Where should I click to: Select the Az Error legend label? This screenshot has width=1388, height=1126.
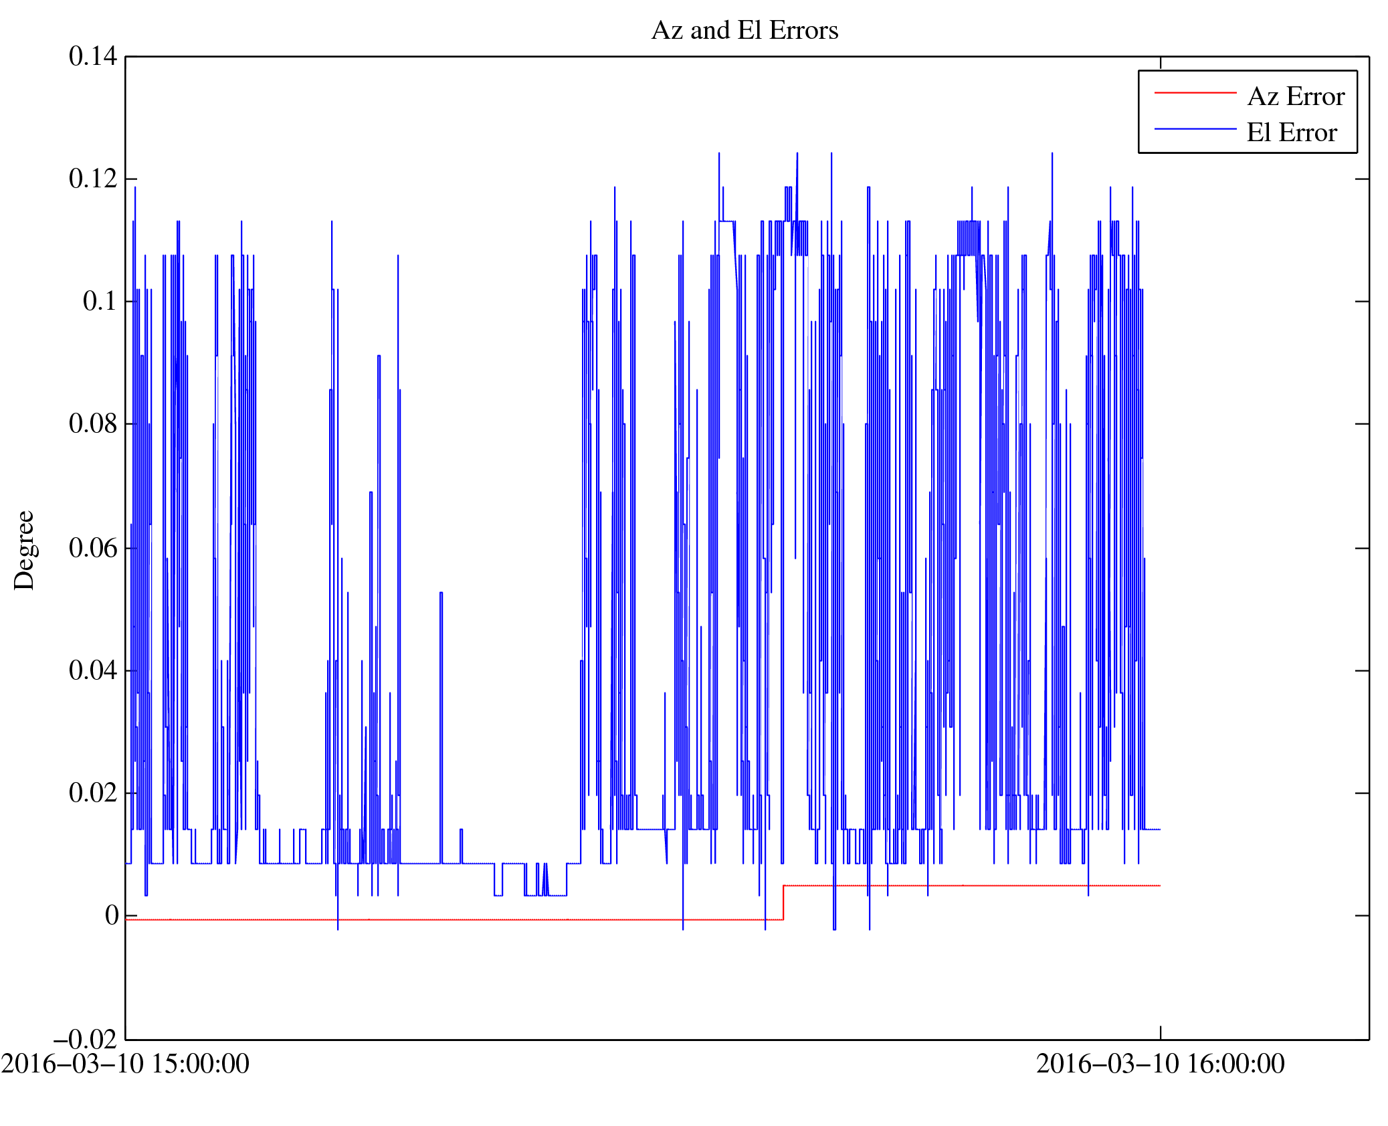(1295, 97)
